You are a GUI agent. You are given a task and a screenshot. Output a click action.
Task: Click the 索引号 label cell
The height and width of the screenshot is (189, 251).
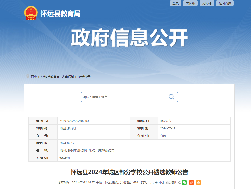(43, 121)
